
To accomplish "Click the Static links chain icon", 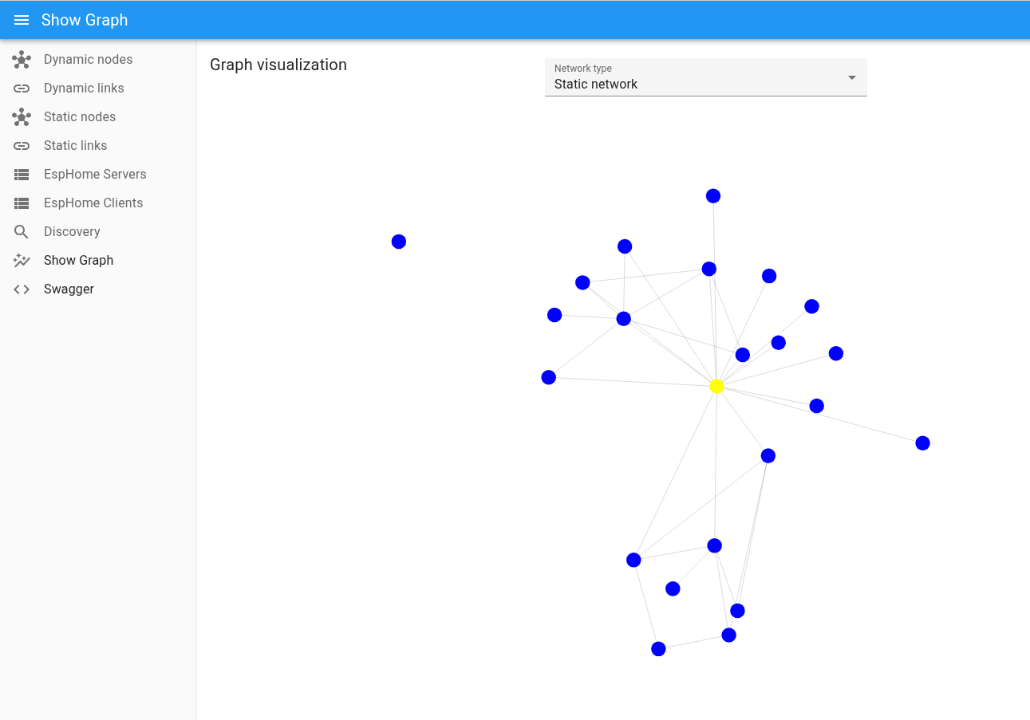I will coord(22,146).
